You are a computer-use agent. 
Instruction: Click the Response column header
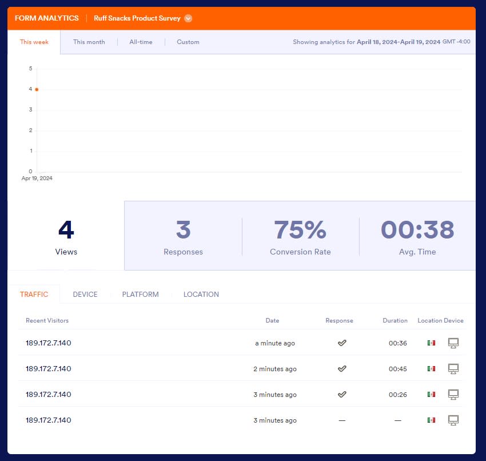pos(339,320)
